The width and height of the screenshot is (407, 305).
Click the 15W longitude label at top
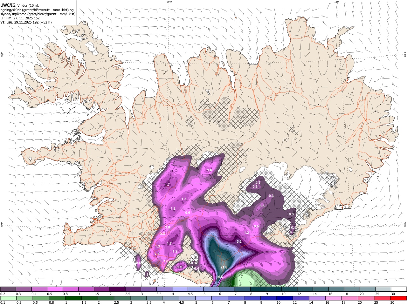tap(337, 2)
